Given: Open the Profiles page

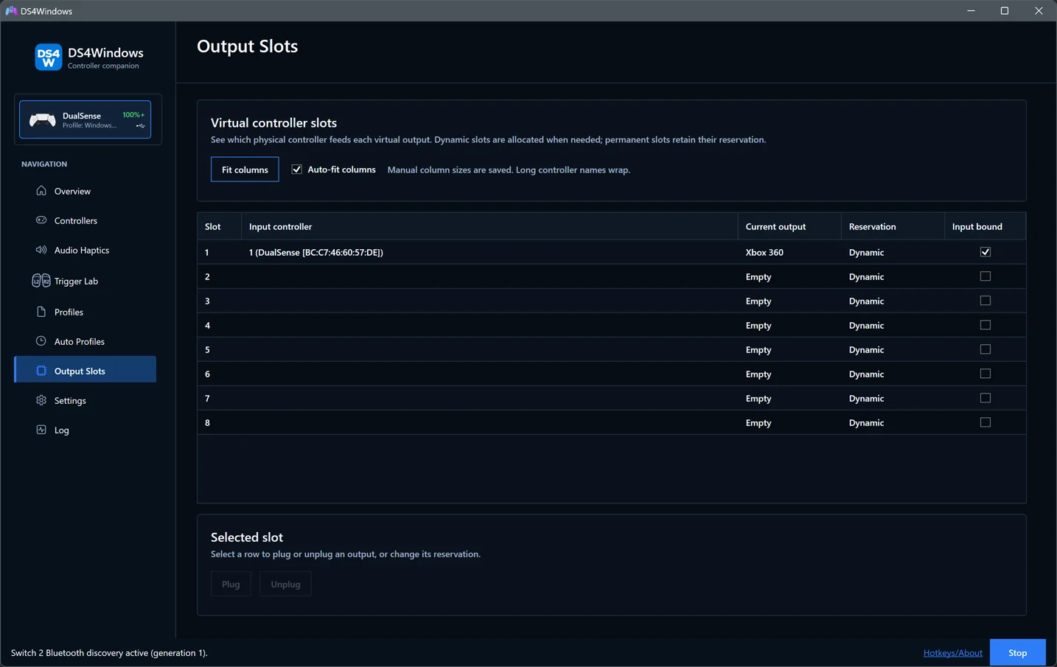Looking at the screenshot, I should click(86, 312).
